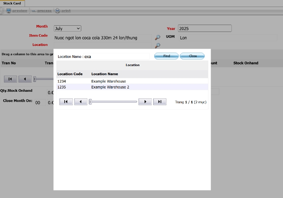This screenshot has width=283, height=198.
Task: Select the Example Warehouse row
Action: [x=109, y=81]
